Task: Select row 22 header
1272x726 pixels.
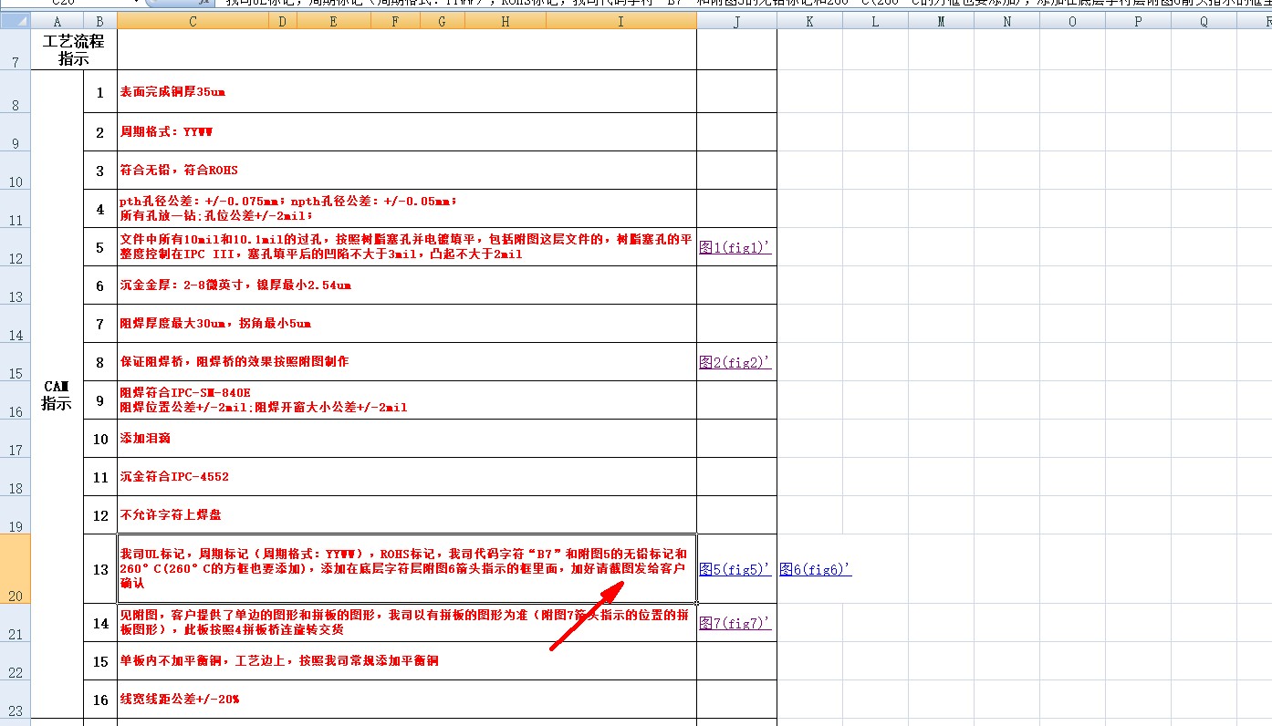Action: pyautogui.click(x=16, y=661)
